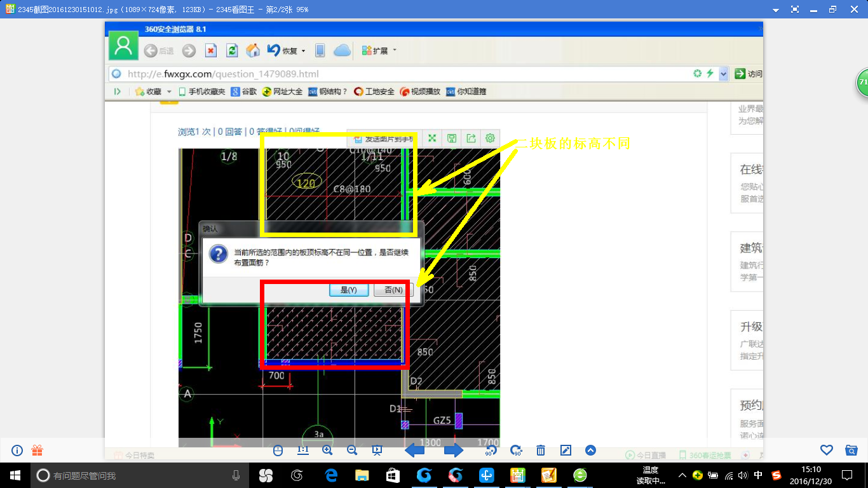Image resolution: width=868 pixels, height=488 pixels.
Task: Open the pictured 网址大全 bookmark
Action: pyautogui.click(x=283, y=91)
